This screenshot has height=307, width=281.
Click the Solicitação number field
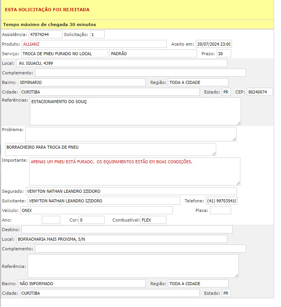(97, 34)
